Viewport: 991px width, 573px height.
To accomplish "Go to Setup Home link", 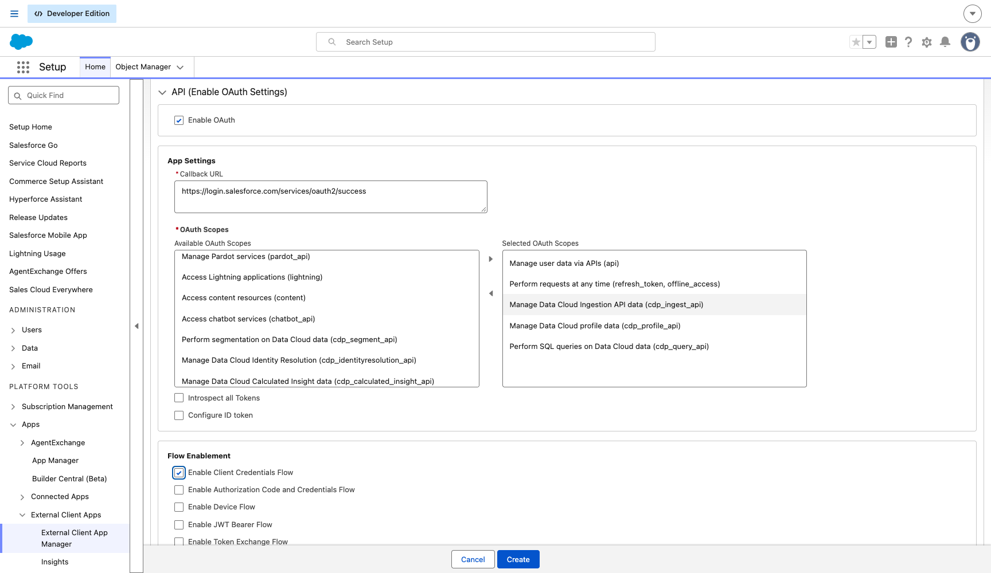I will pyautogui.click(x=30, y=127).
